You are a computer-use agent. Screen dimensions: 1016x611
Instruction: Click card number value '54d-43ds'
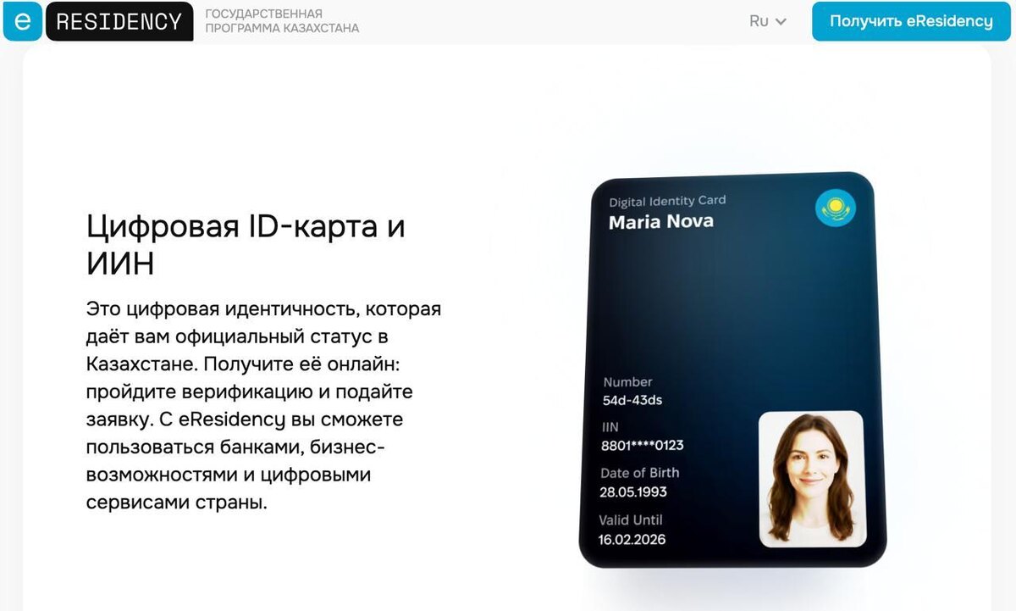632,400
